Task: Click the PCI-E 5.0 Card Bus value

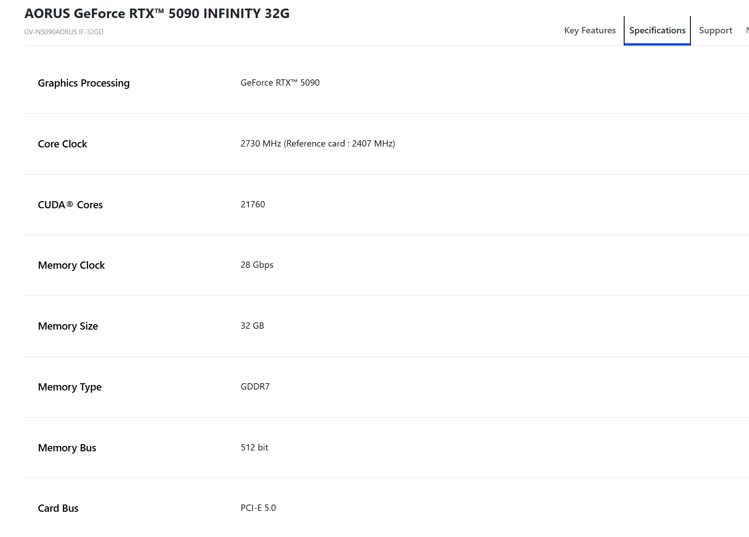Action: coord(258,508)
